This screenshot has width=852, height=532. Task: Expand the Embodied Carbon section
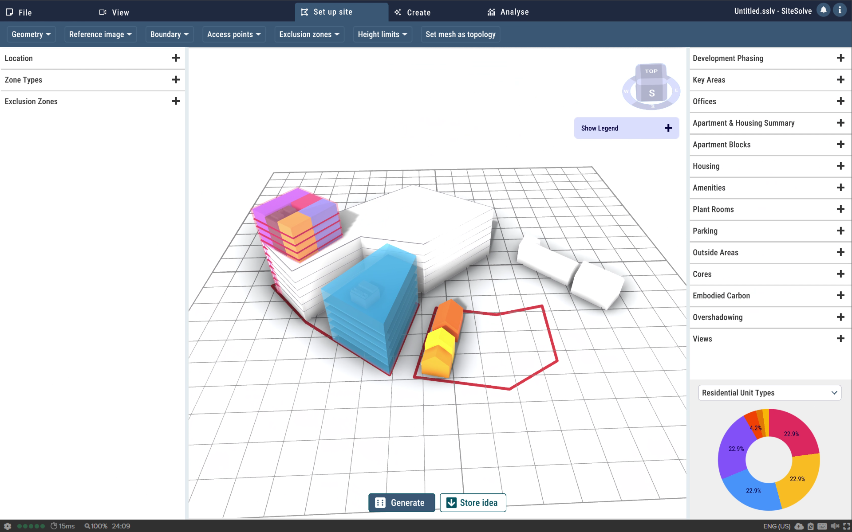[x=840, y=296]
